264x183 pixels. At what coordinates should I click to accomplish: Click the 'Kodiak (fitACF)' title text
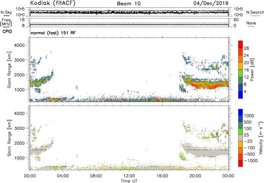[x=53, y=3]
